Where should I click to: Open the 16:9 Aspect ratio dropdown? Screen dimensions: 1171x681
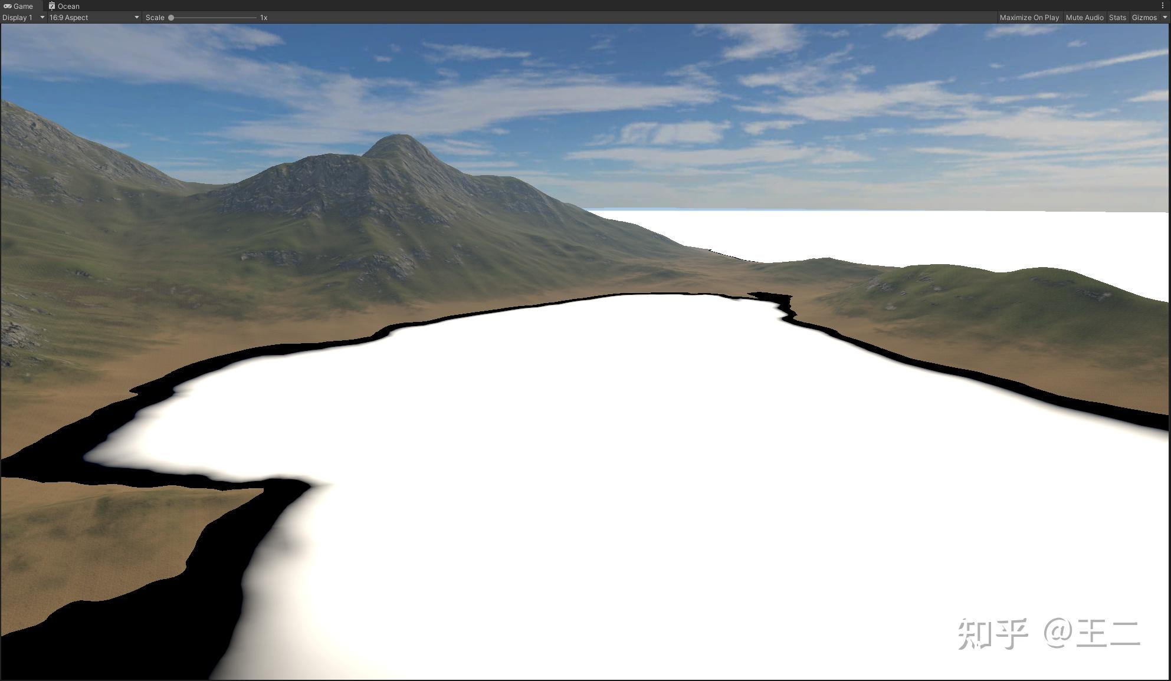93,18
